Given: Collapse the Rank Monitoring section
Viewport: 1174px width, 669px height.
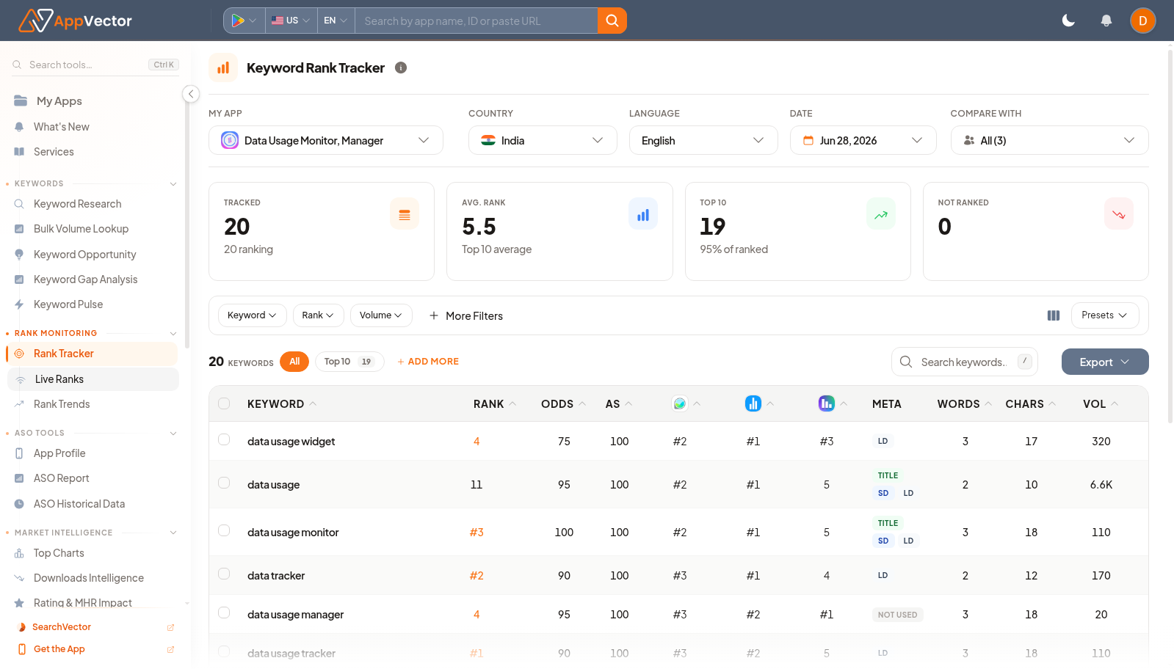Looking at the screenshot, I should [x=173, y=334].
